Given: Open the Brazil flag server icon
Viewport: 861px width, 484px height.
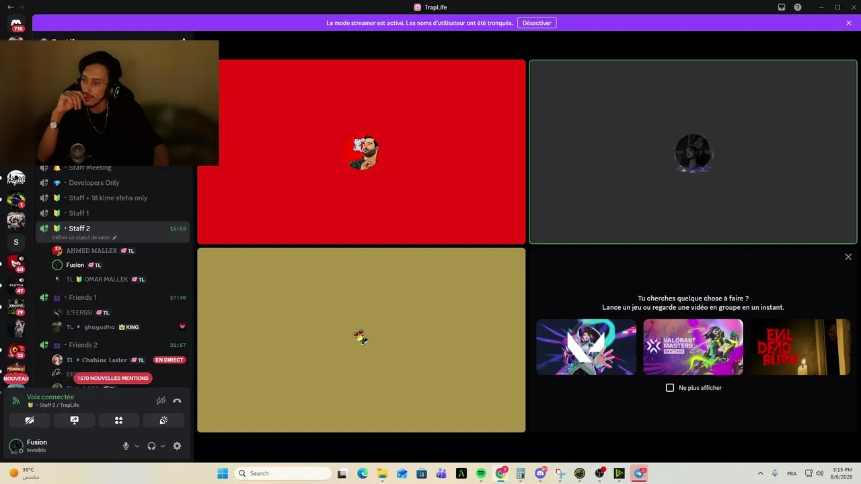Looking at the screenshot, I should pos(16,200).
